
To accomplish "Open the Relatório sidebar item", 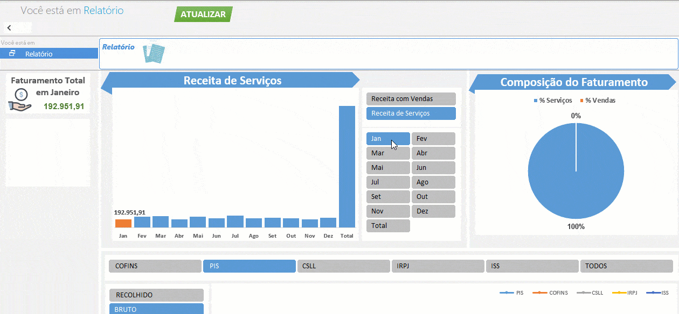I will click(49, 54).
